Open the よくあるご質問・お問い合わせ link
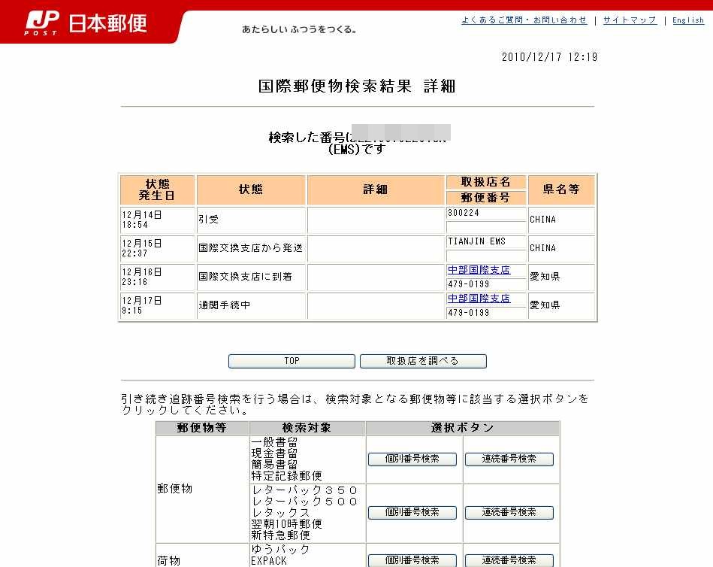Image resolution: width=713 pixels, height=567 pixels. pos(524,20)
